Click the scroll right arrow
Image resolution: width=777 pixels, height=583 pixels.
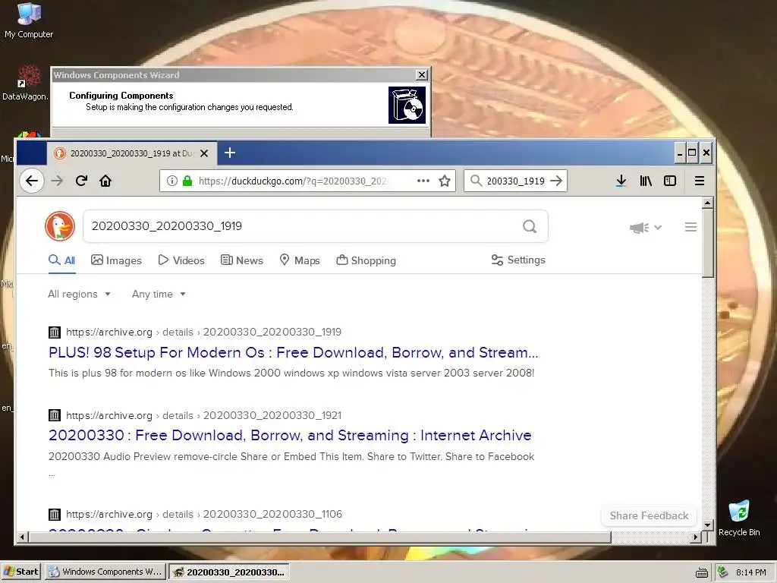695,537
